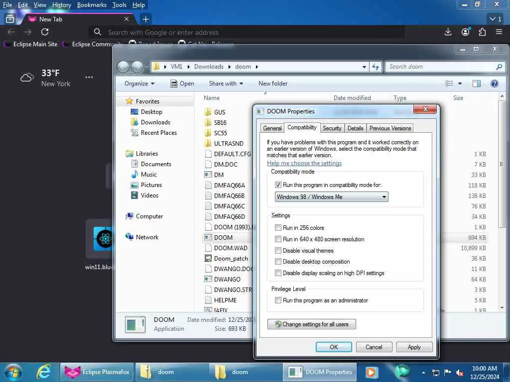Open the browser extensions puzzle icon
This screenshot has width=510, height=382.
coord(482,32)
